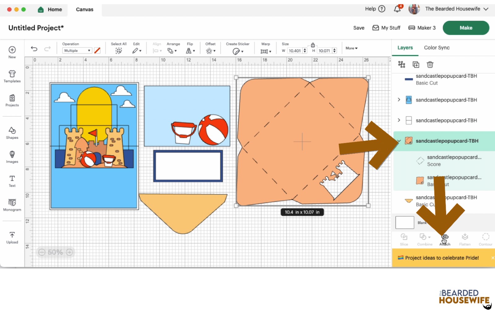Open the Upload tool
This screenshot has width=495, height=315.
click(x=12, y=238)
